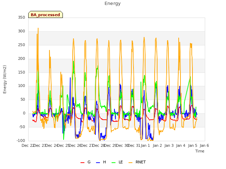This screenshot has width=226, height=169.
Task: Click the Jan 6 x-axis date label
Action: tap(204, 145)
